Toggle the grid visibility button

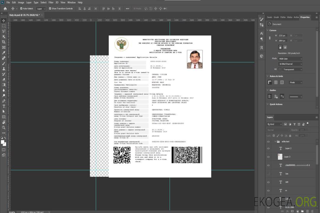[x=276, y=82]
